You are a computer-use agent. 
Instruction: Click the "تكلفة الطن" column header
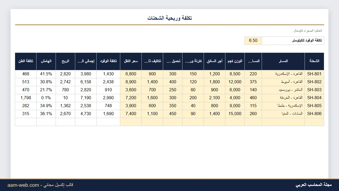click(26, 61)
